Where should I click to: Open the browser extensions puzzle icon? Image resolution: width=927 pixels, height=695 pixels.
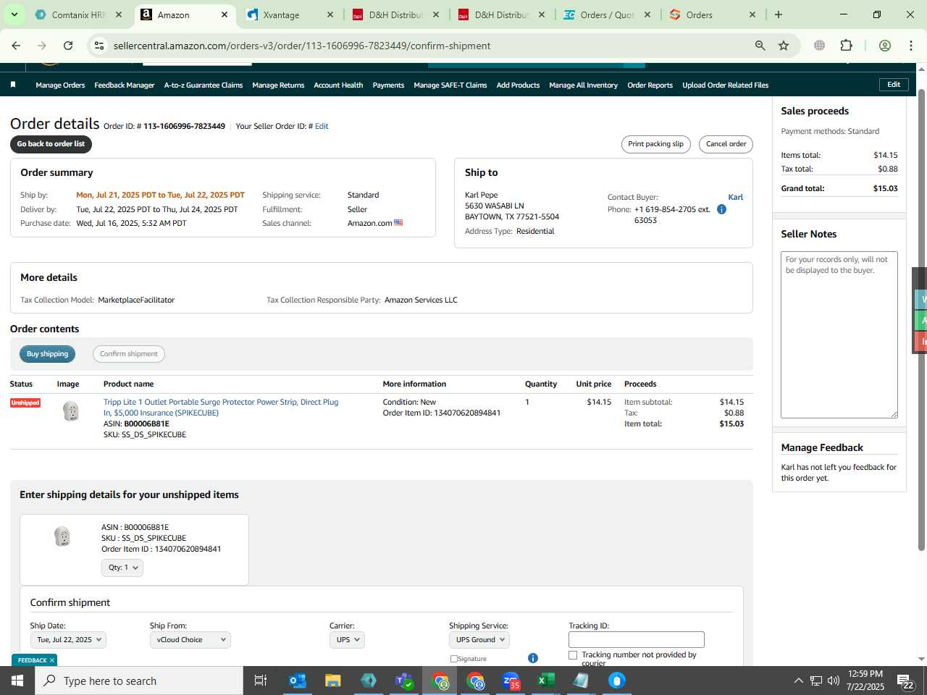[x=846, y=46]
